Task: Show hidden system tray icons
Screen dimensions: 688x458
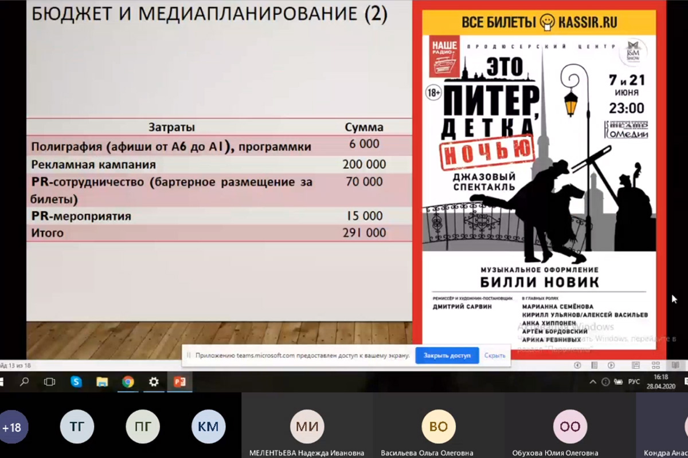Action: [593, 382]
